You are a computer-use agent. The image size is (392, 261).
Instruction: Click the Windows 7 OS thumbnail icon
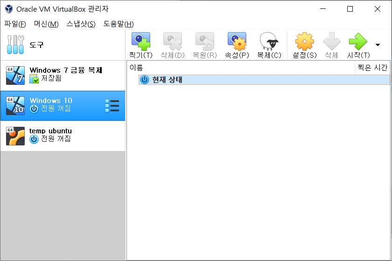point(15,76)
